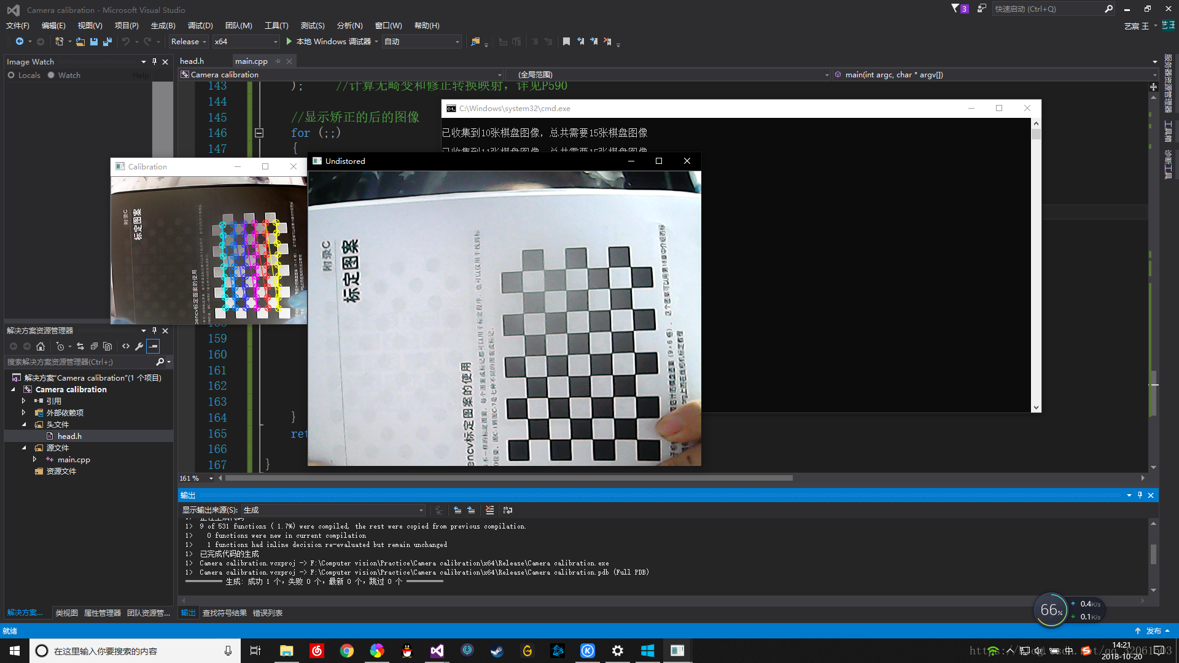Select the Locals radio button in Image Watch
The width and height of the screenshot is (1179, 663).
click(11, 75)
